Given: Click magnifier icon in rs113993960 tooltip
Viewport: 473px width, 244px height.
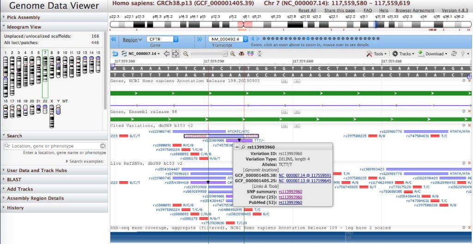Looking at the screenshot, I should click(243, 147).
